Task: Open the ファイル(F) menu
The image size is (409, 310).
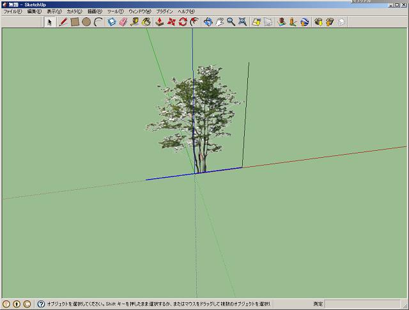Action: tap(13, 12)
